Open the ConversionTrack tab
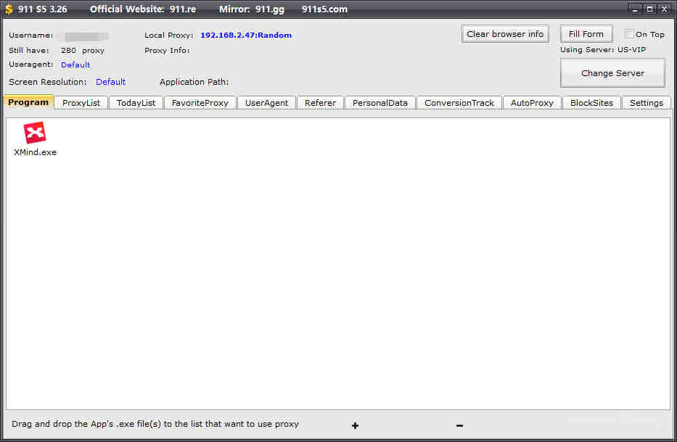This screenshot has height=442, width=677. pos(459,103)
